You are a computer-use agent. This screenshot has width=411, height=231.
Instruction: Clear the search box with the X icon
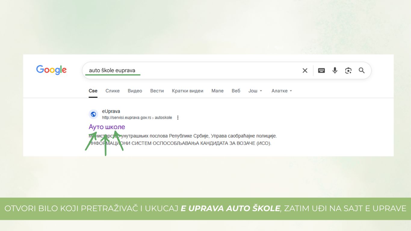(305, 70)
